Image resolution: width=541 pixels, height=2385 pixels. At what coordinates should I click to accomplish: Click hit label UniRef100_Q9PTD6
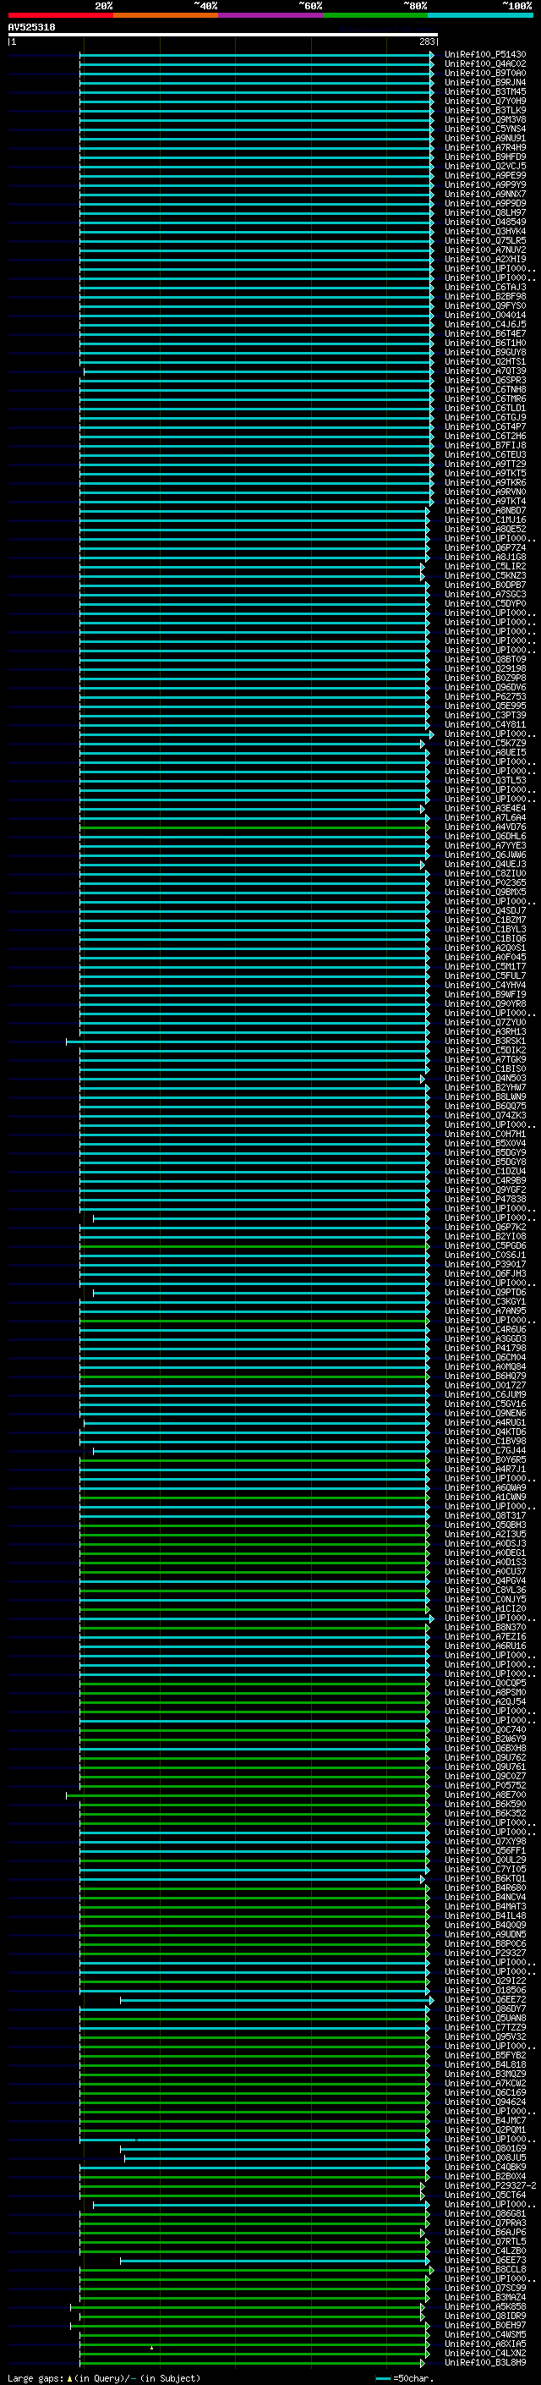coord(484,1293)
